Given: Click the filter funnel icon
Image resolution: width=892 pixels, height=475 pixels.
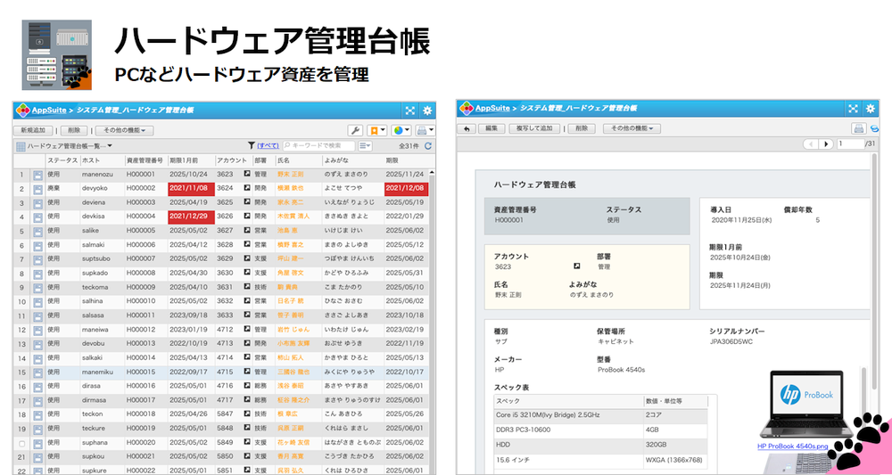Looking at the screenshot, I should pos(251,145).
